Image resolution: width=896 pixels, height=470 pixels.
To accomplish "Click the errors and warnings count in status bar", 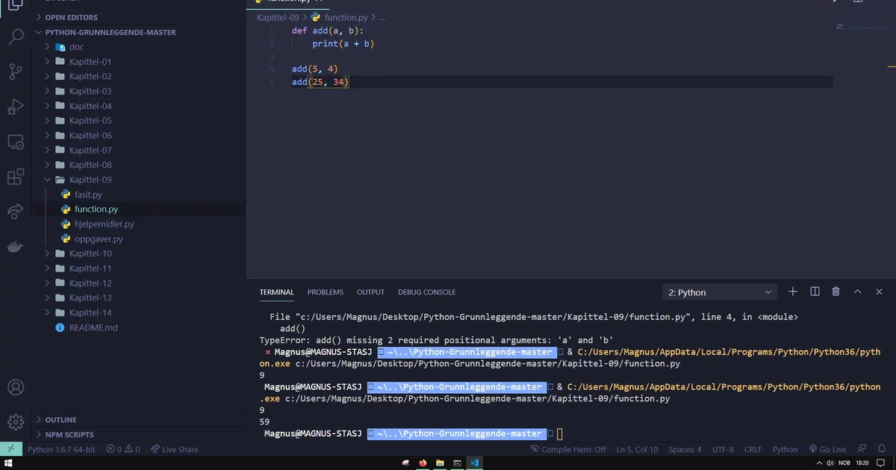I will click(122, 449).
